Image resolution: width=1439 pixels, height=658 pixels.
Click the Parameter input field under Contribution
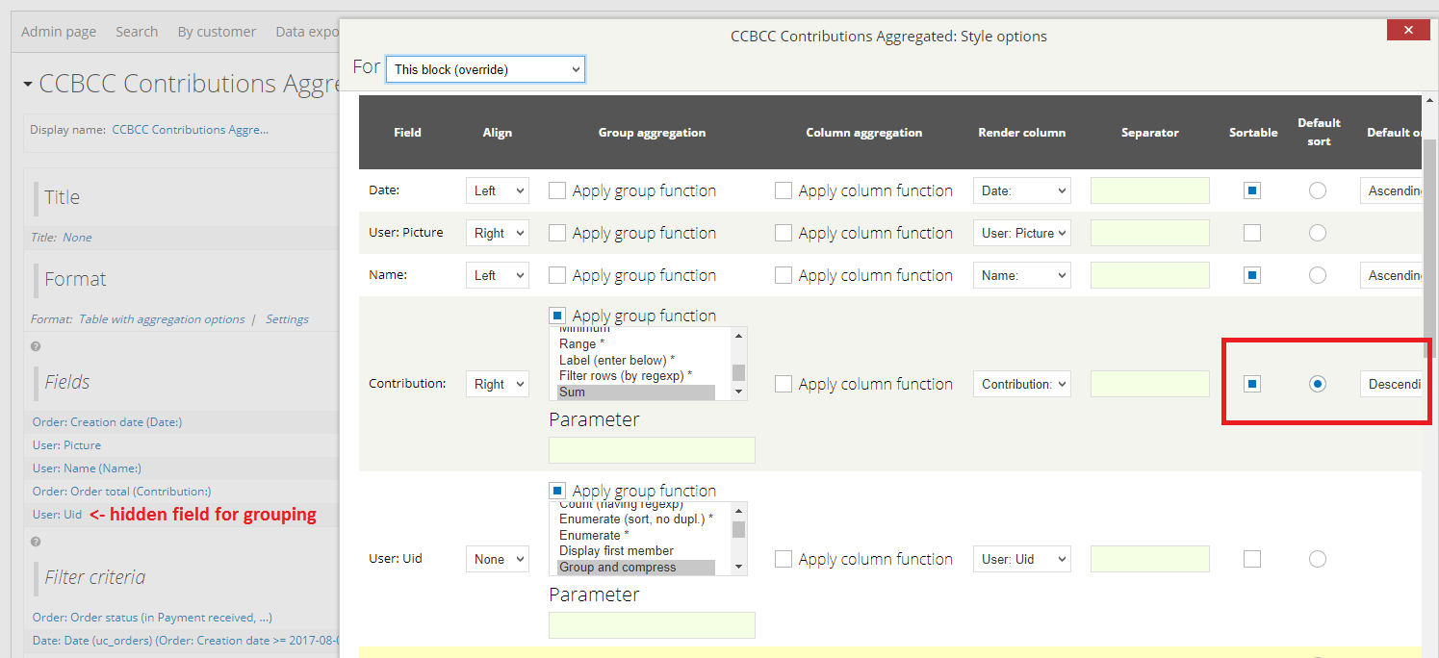tap(652, 449)
